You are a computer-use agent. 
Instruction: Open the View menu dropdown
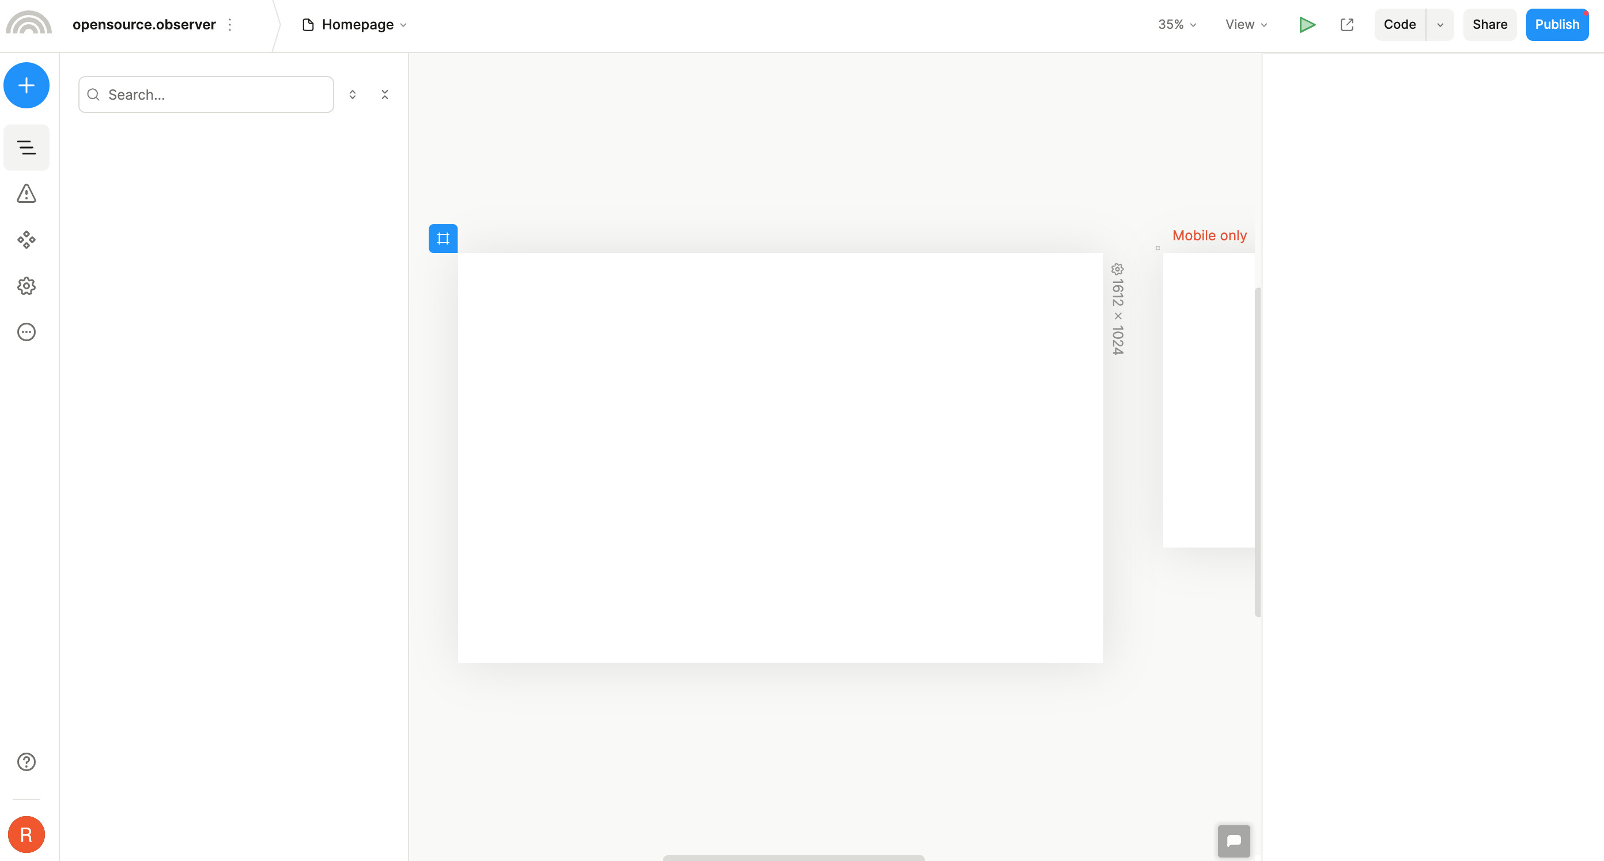(1246, 25)
